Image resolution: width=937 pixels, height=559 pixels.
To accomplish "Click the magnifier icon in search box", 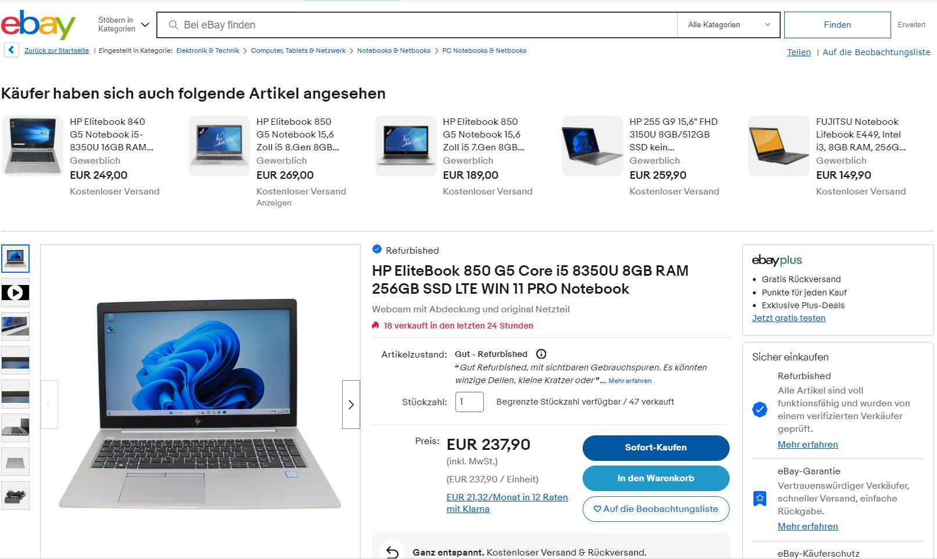I will pos(173,25).
